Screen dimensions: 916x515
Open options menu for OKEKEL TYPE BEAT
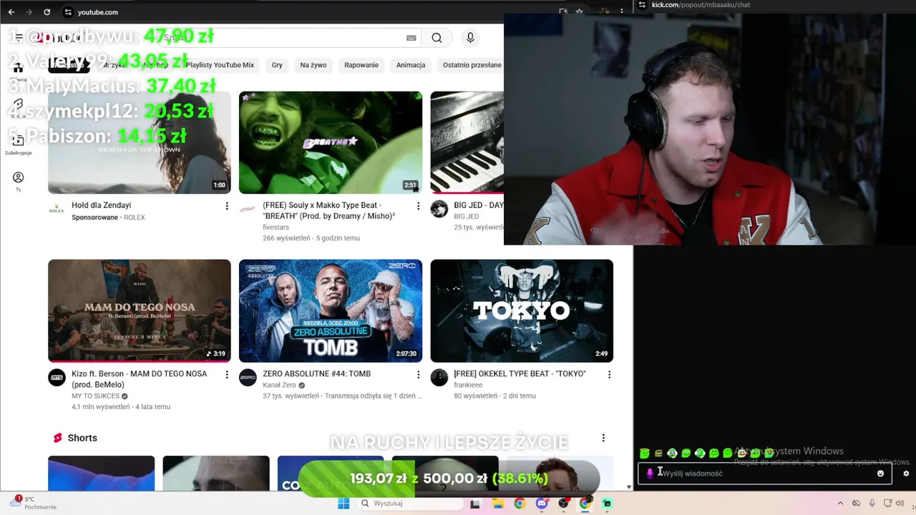609,374
